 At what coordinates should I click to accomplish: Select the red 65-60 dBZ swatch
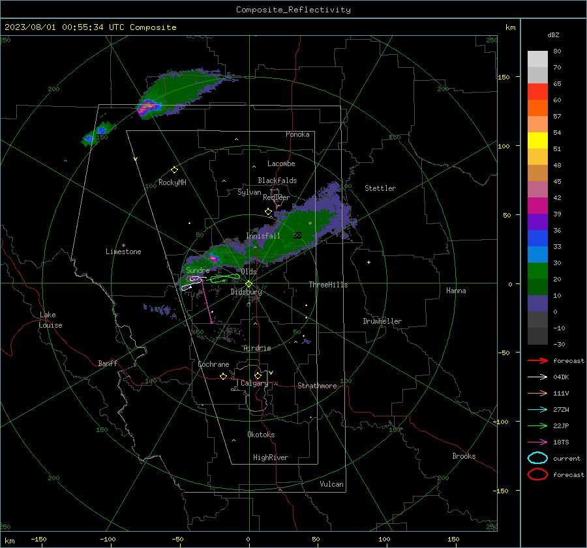click(x=537, y=92)
